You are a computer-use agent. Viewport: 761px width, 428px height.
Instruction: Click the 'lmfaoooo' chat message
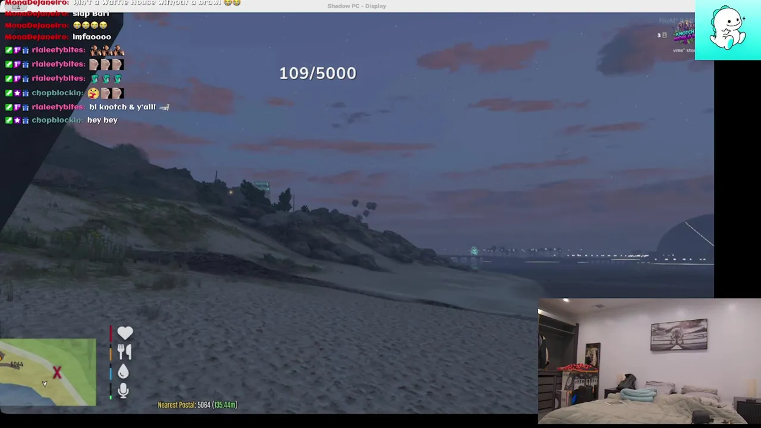click(92, 37)
